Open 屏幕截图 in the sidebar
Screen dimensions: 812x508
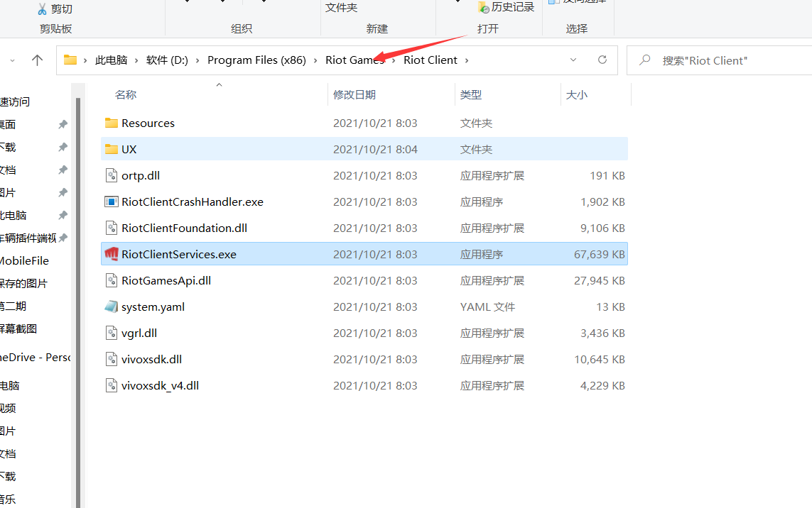(x=18, y=329)
